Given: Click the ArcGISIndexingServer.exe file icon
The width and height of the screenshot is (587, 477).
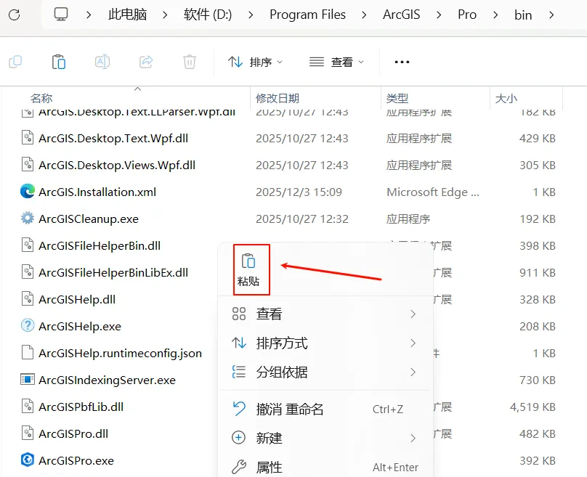Looking at the screenshot, I should (28, 380).
